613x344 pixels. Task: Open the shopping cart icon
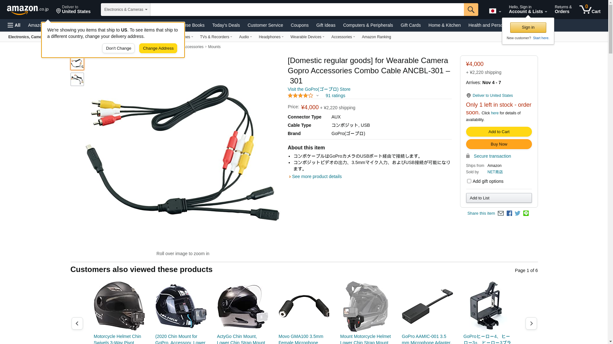[x=590, y=10]
